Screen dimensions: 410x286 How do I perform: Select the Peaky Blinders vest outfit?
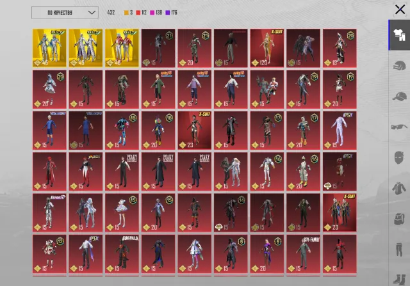pyautogui.click(x=122, y=171)
